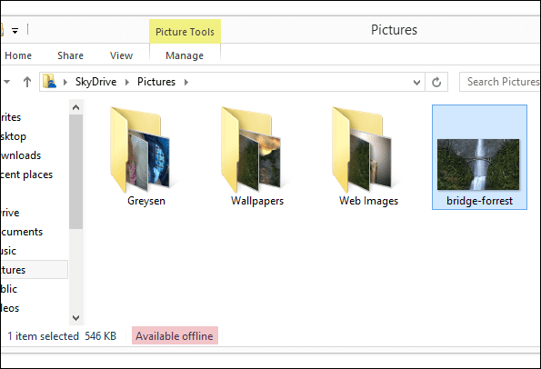
Task: Open the View ribbon tab
Action: 121,55
